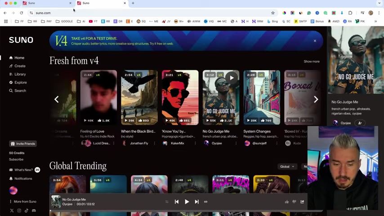Open Suno's TikTok page

coord(27,210)
